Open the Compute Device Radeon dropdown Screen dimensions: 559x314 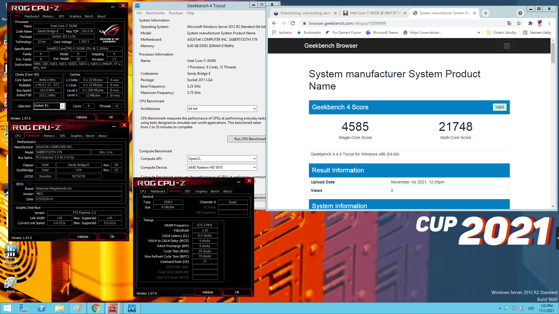(222, 167)
